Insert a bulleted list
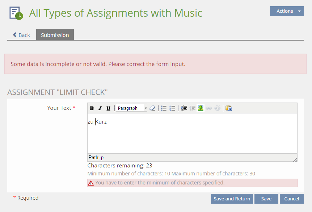This screenshot has height=212, width=312. pyautogui.click(x=164, y=108)
